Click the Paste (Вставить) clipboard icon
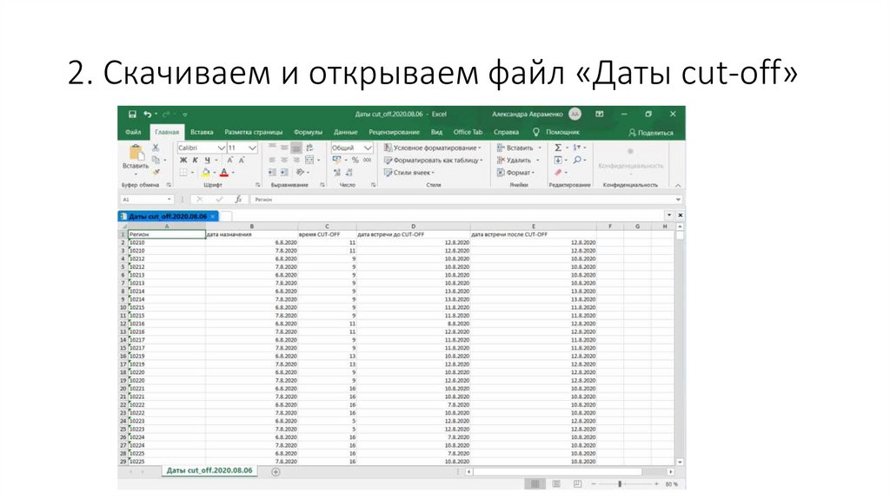Viewport: 890px width, 498px height. [x=136, y=153]
